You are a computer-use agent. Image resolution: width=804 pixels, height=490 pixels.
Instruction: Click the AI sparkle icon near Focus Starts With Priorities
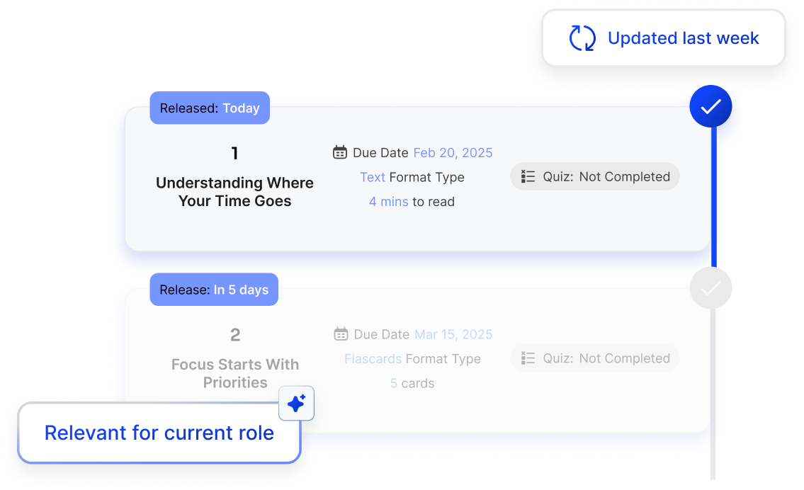(297, 403)
